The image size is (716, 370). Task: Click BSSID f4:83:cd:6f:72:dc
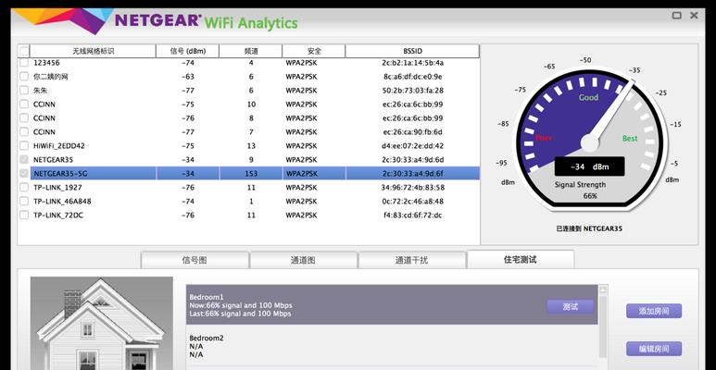[412, 215]
